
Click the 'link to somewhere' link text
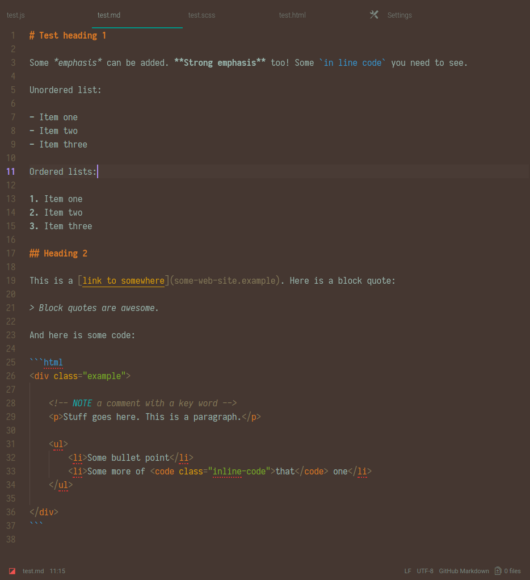click(124, 281)
